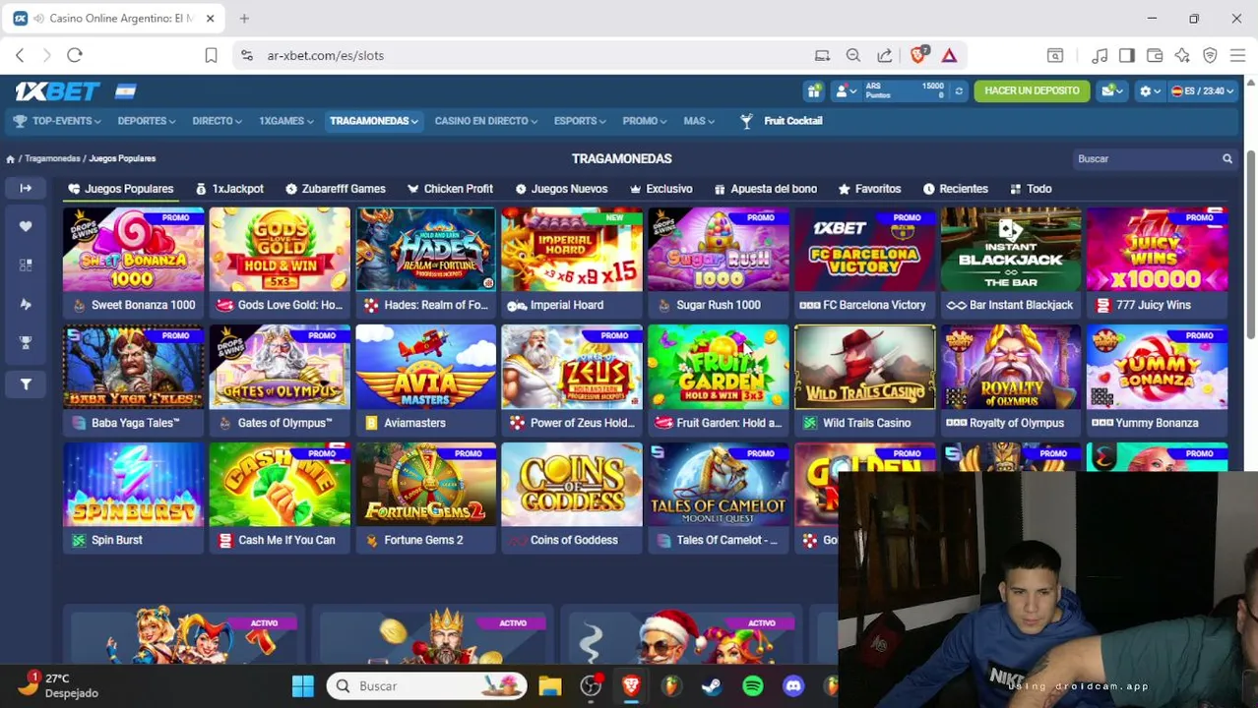Viewport: 1258px width, 708px height.
Task: Switch to the Apuesta del bono tab
Action: 766,189
